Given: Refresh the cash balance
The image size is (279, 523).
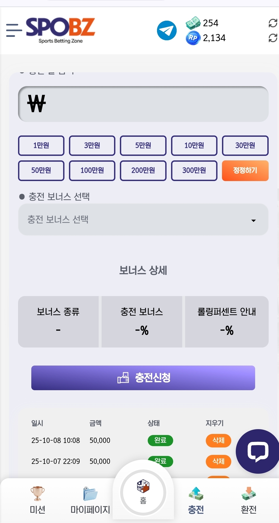Looking at the screenshot, I should [273, 23].
